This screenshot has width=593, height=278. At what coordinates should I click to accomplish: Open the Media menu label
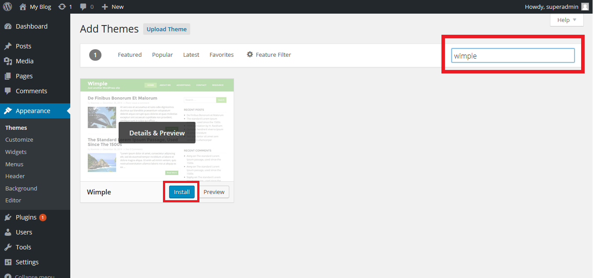point(25,61)
